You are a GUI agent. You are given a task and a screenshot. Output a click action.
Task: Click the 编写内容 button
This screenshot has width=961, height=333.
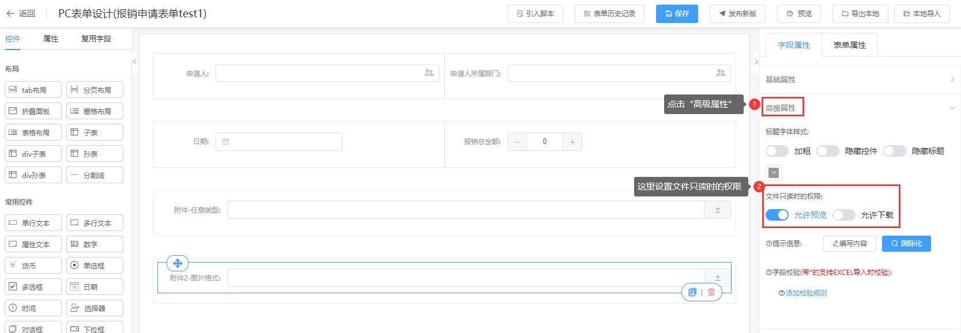pyautogui.click(x=850, y=244)
